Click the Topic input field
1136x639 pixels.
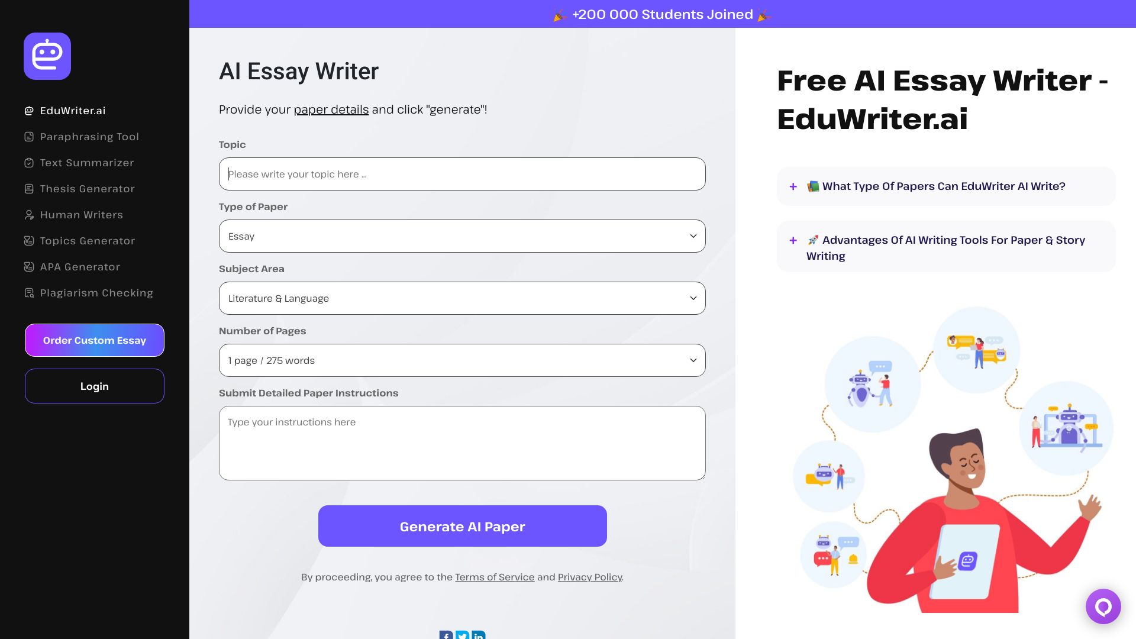pyautogui.click(x=462, y=173)
